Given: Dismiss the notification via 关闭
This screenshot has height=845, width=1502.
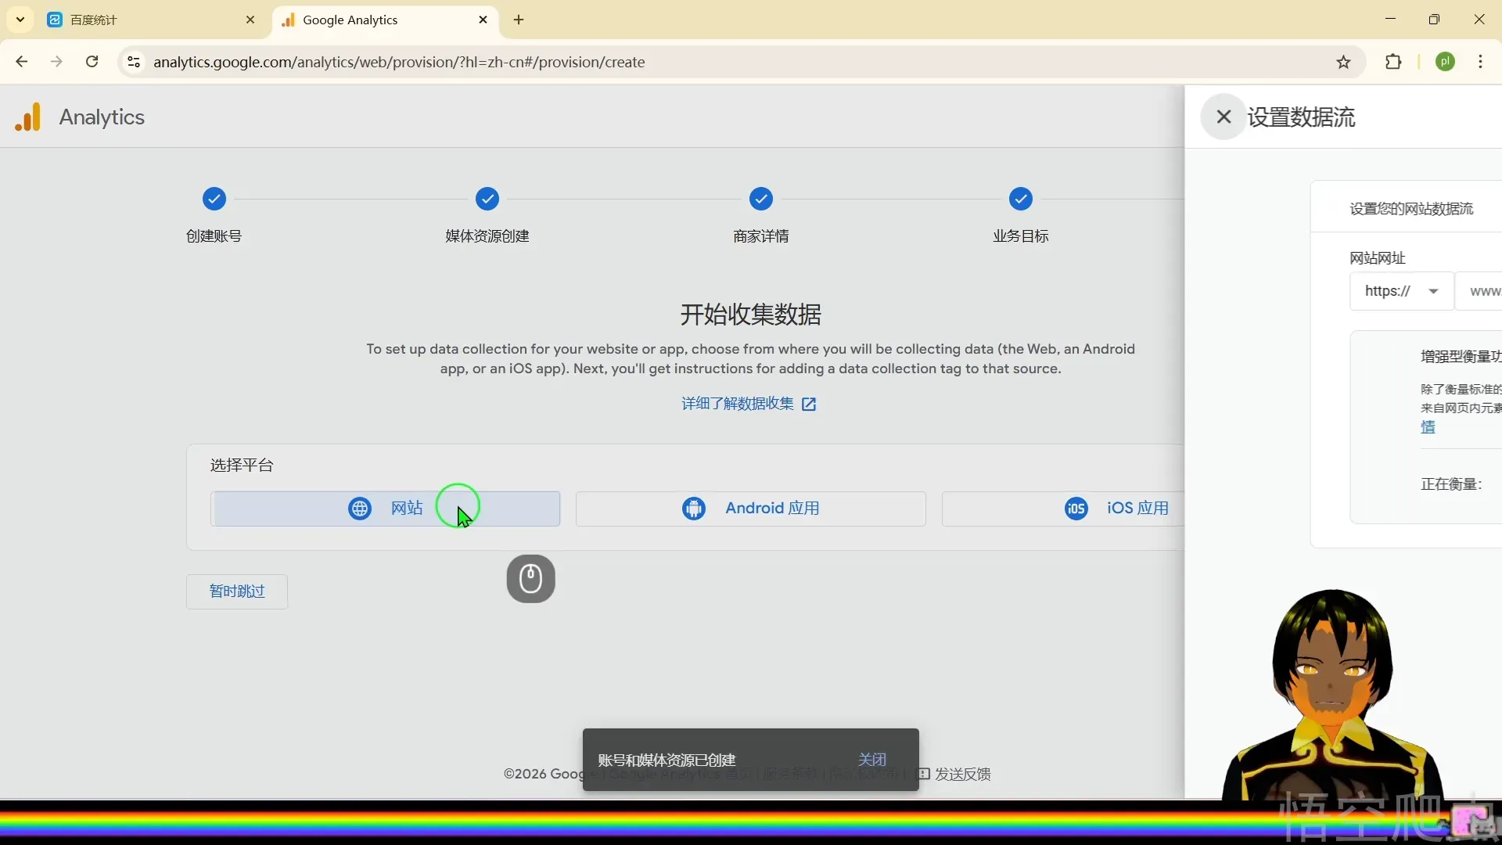Looking at the screenshot, I should click(871, 760).
